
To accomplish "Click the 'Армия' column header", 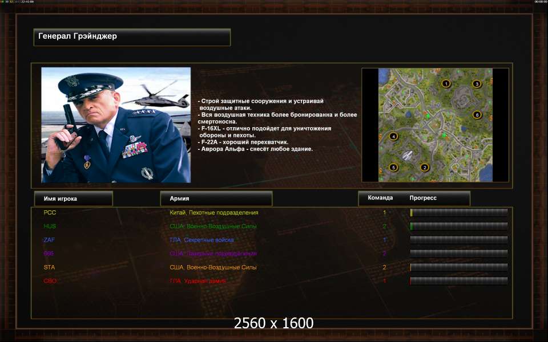I will coord(216,198).
